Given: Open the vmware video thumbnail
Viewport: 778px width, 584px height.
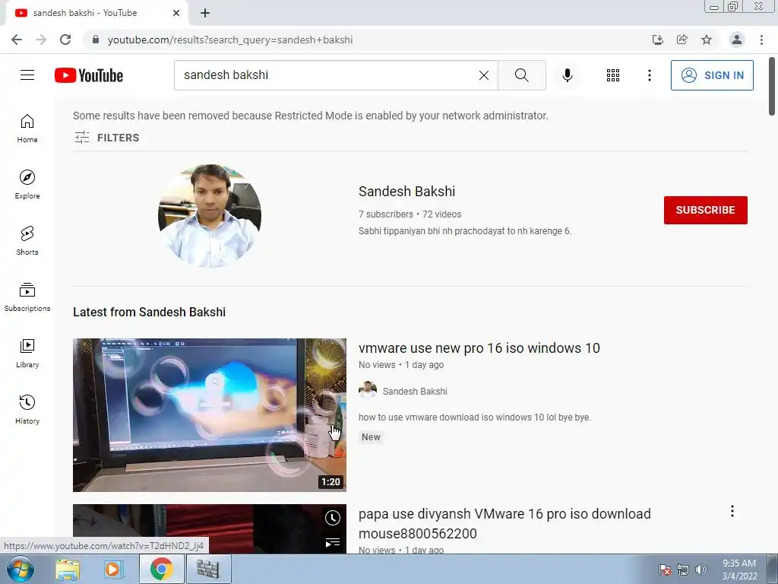Looking at the screenshot, I should pyautogui.click(x=210, y=415).
